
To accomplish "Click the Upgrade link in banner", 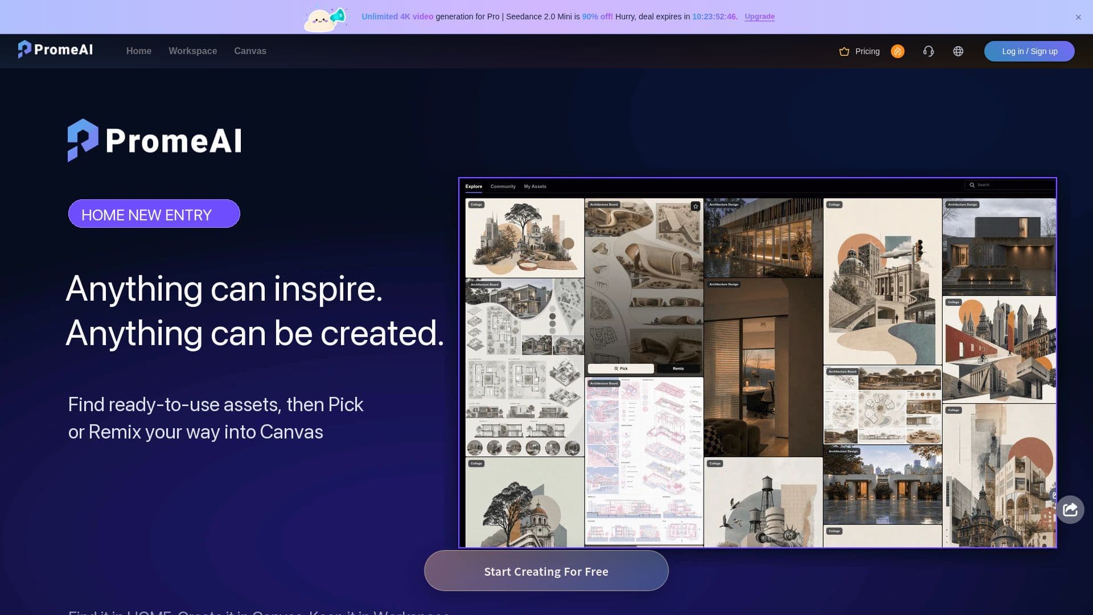I will 759,17.
